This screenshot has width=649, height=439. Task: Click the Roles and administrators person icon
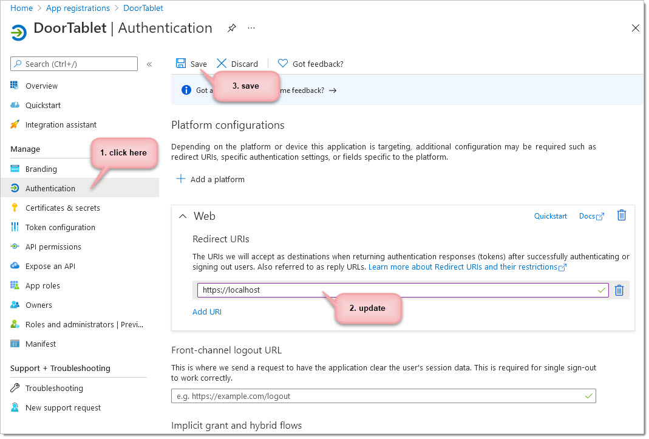[x=15, y=325]
